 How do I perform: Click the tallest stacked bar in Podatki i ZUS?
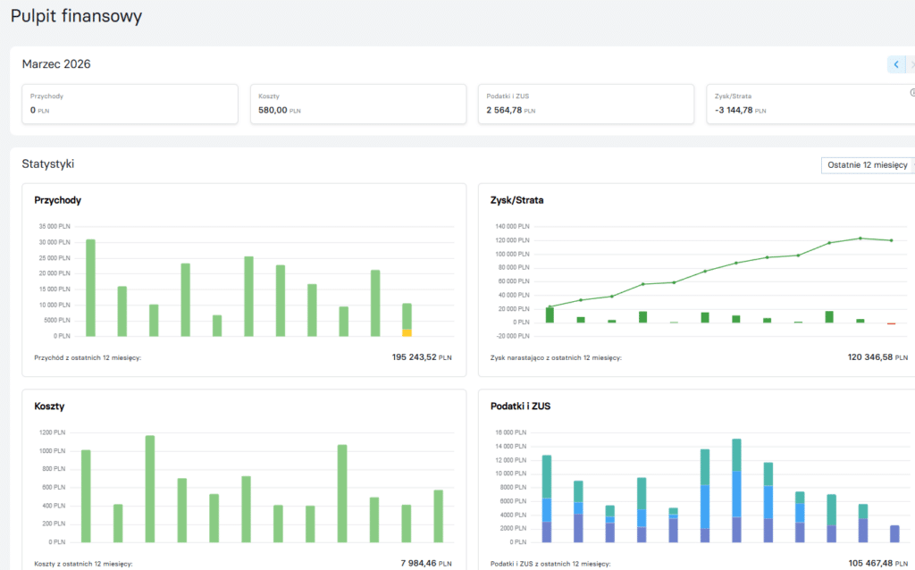click(736, 490)
